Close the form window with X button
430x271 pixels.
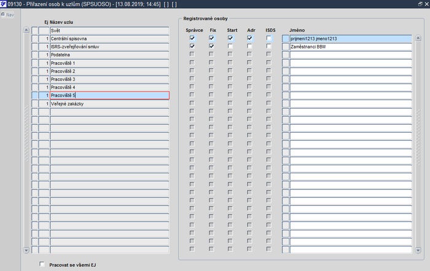pos(427,4)
